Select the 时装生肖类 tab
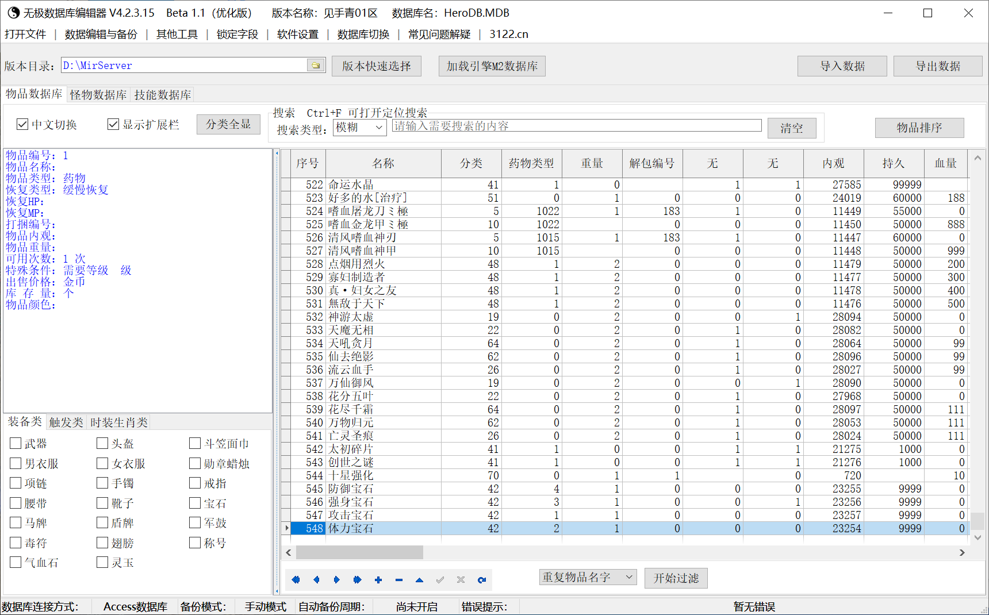 119,422
